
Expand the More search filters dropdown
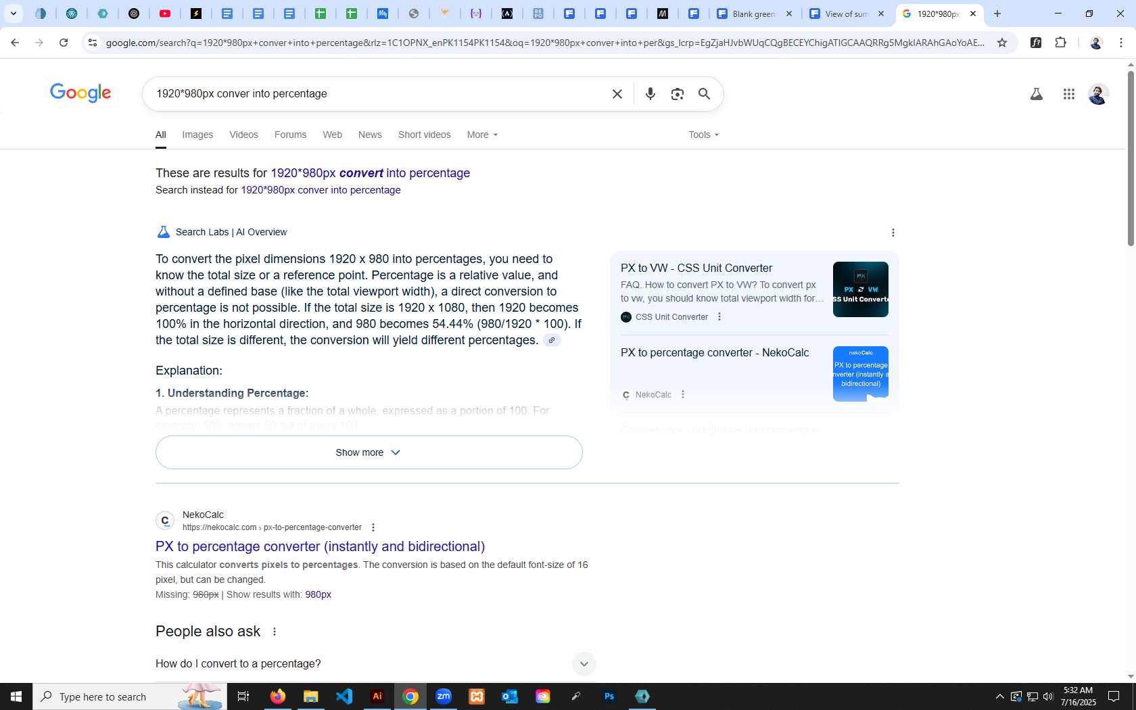coord(482,135)
